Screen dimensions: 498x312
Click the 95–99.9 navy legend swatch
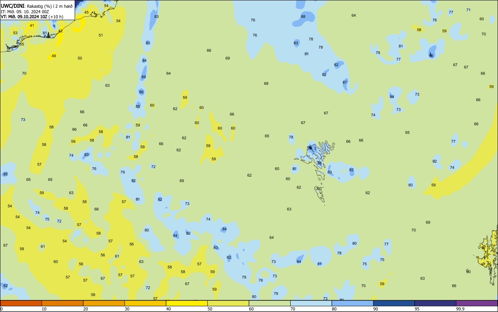[435, 303]
